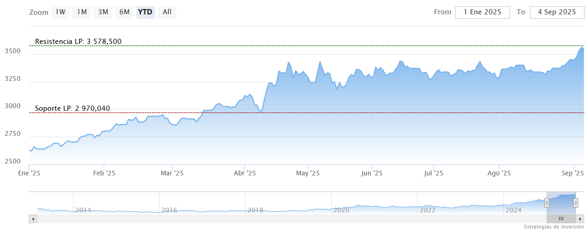
Task: Click the scrollbar track left of thumb
Action: point(277,219)
